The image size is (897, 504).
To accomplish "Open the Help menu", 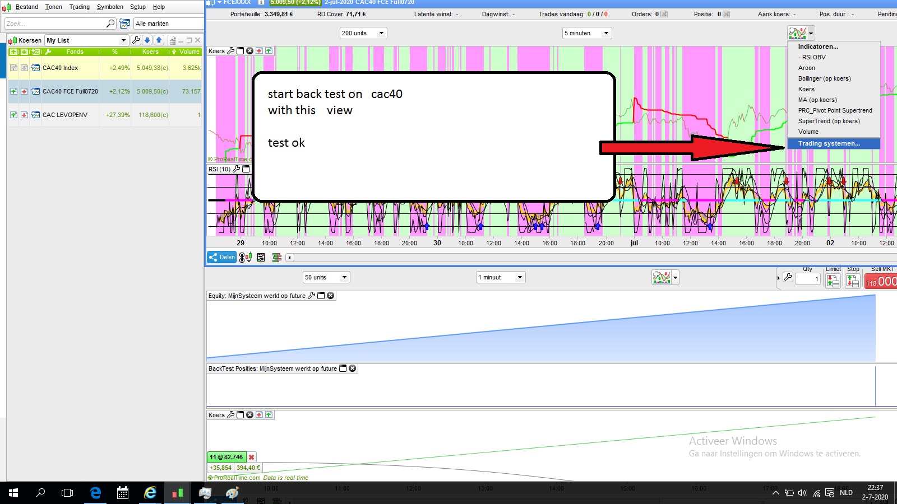I will click(159, 7).
